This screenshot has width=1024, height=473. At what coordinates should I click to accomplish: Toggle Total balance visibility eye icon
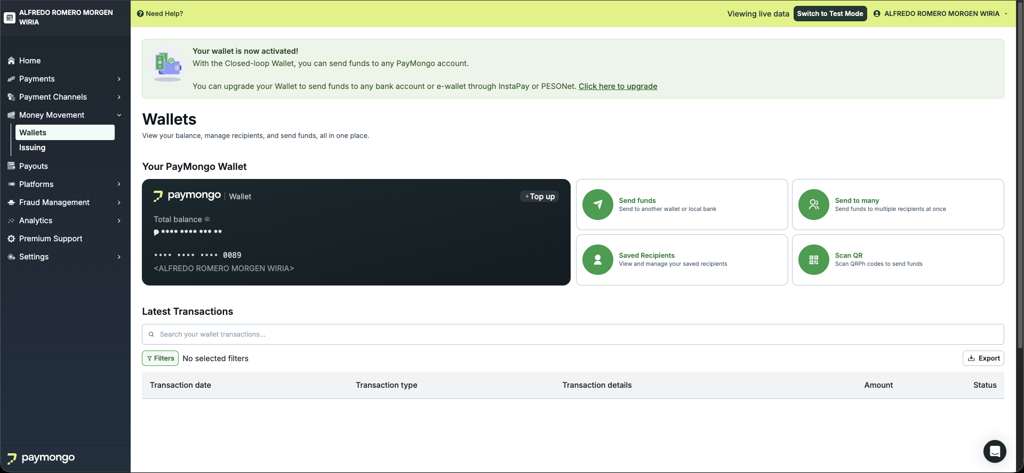207,219
